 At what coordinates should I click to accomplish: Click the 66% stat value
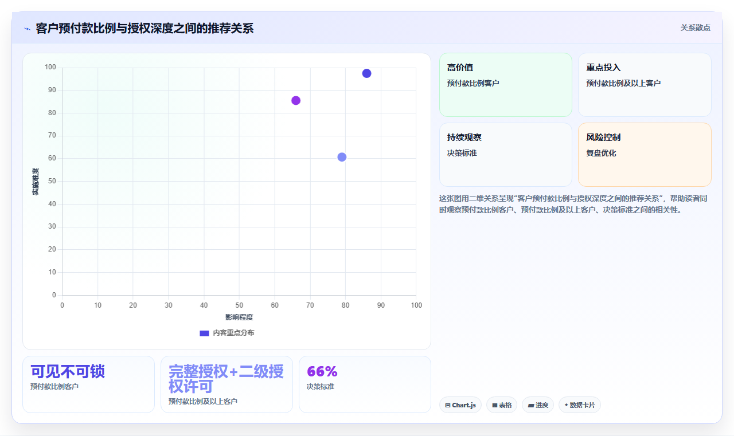point(322,371)
